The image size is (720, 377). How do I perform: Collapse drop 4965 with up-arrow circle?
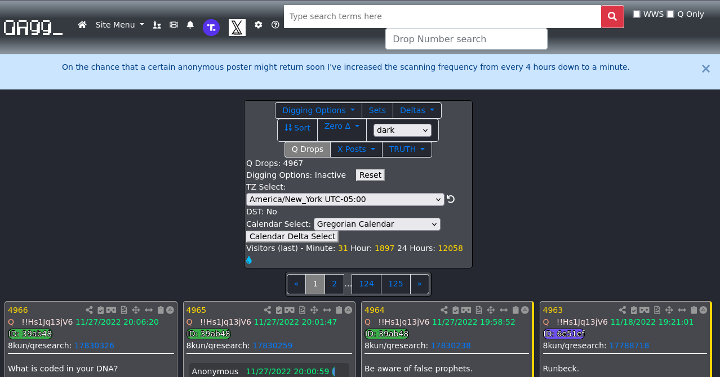(x=348, y=310)
